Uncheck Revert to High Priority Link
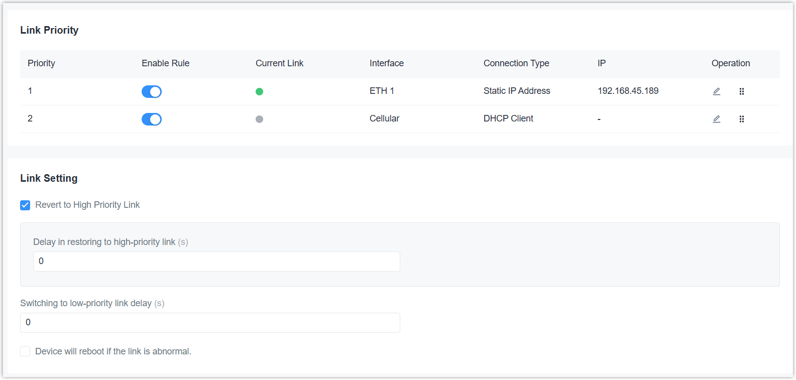This screenshot has width=796, height=380. point(25,205)
